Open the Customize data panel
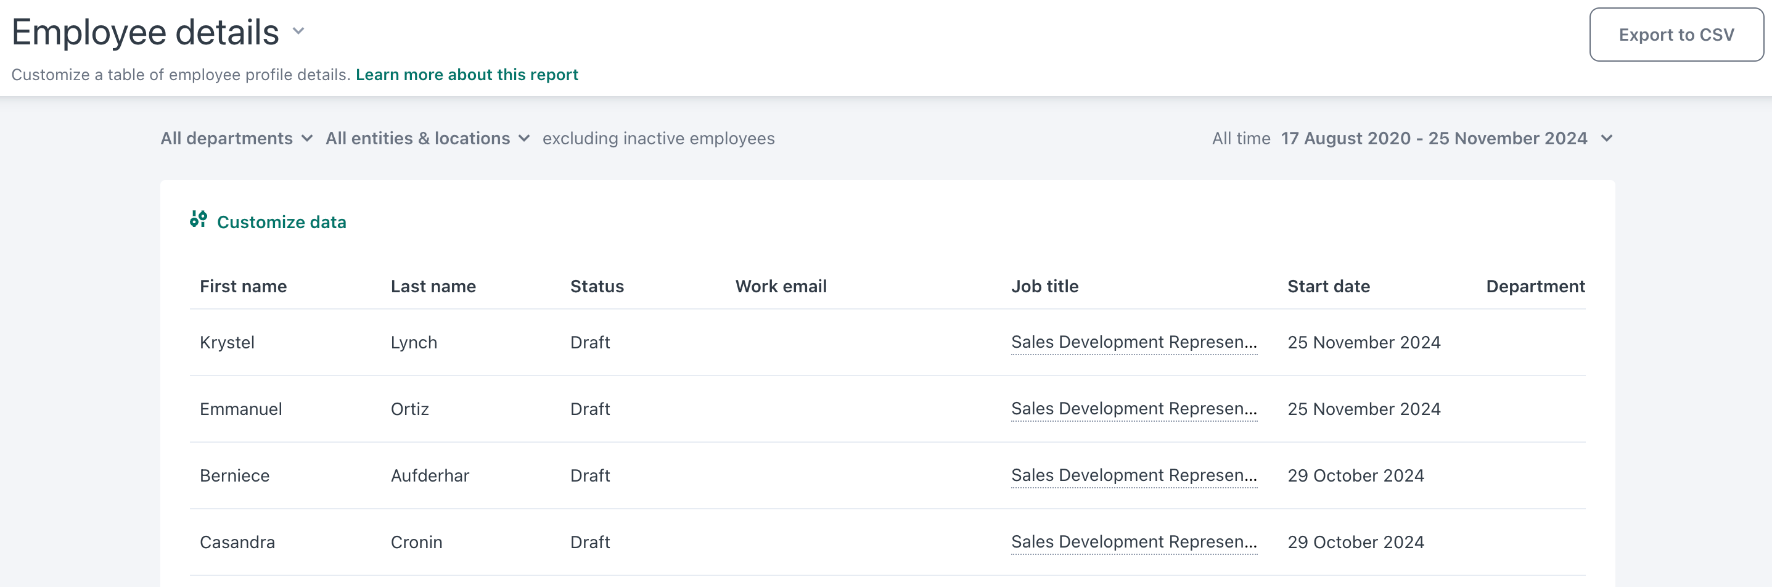1772x587 pixels. pyautogui.click(x=281, y=221)
